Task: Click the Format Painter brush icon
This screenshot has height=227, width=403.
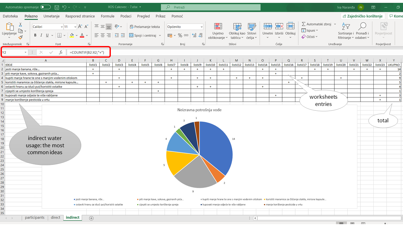Action: tap(20, 37)
